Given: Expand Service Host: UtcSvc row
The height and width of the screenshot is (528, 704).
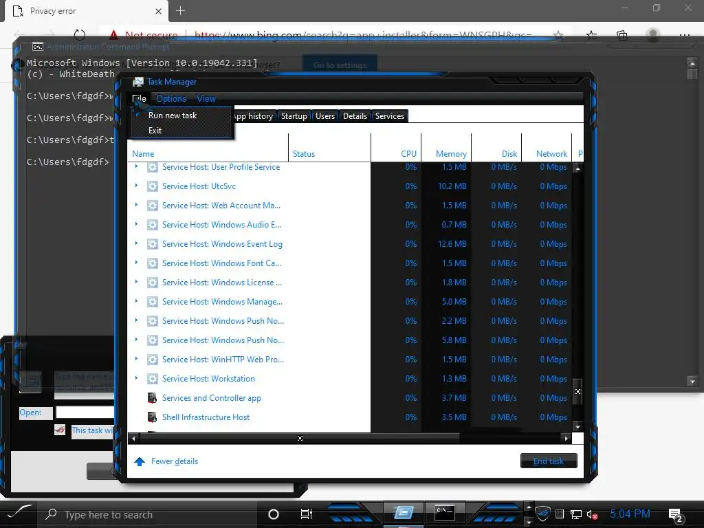Looking at the screenshot, I should [x=136, y=186].
